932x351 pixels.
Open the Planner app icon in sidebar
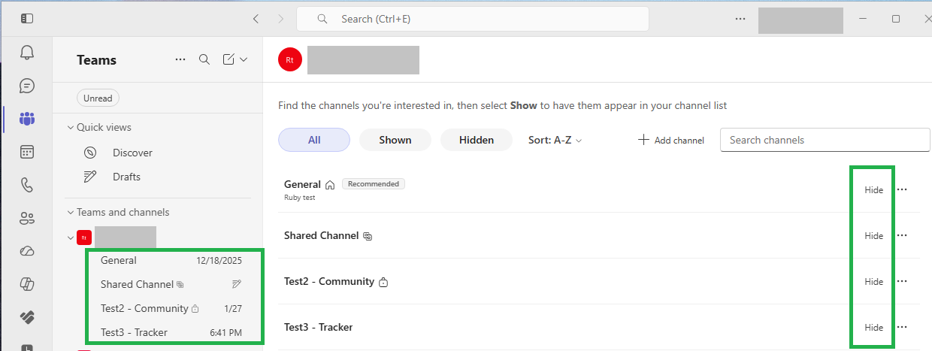(27, 317)
